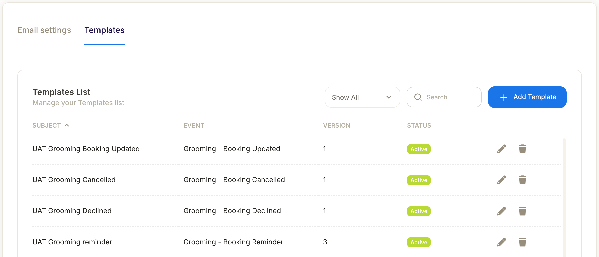
Task: Click the UAT Grooming reminder subject
Action: click(x=72, y=242)
